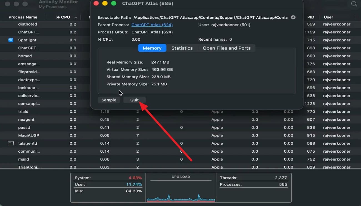
Task: Select the distnoted process row
Action: [x=28, y=24]
